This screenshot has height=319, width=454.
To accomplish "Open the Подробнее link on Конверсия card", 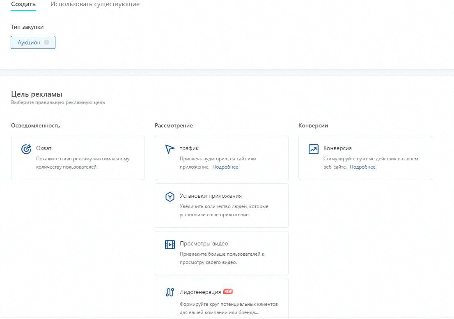I will 362,166.
